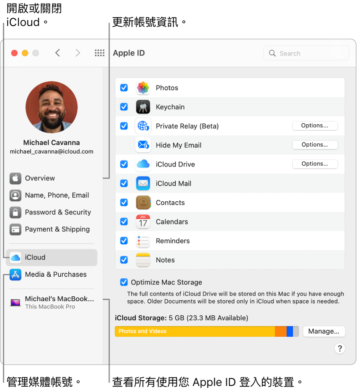
Task: Click the Hide My Email label
Action: [x=178, y=145]
